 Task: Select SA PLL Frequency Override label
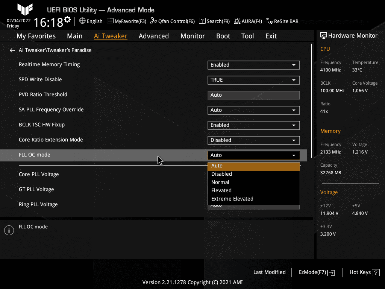pos(51,110)
